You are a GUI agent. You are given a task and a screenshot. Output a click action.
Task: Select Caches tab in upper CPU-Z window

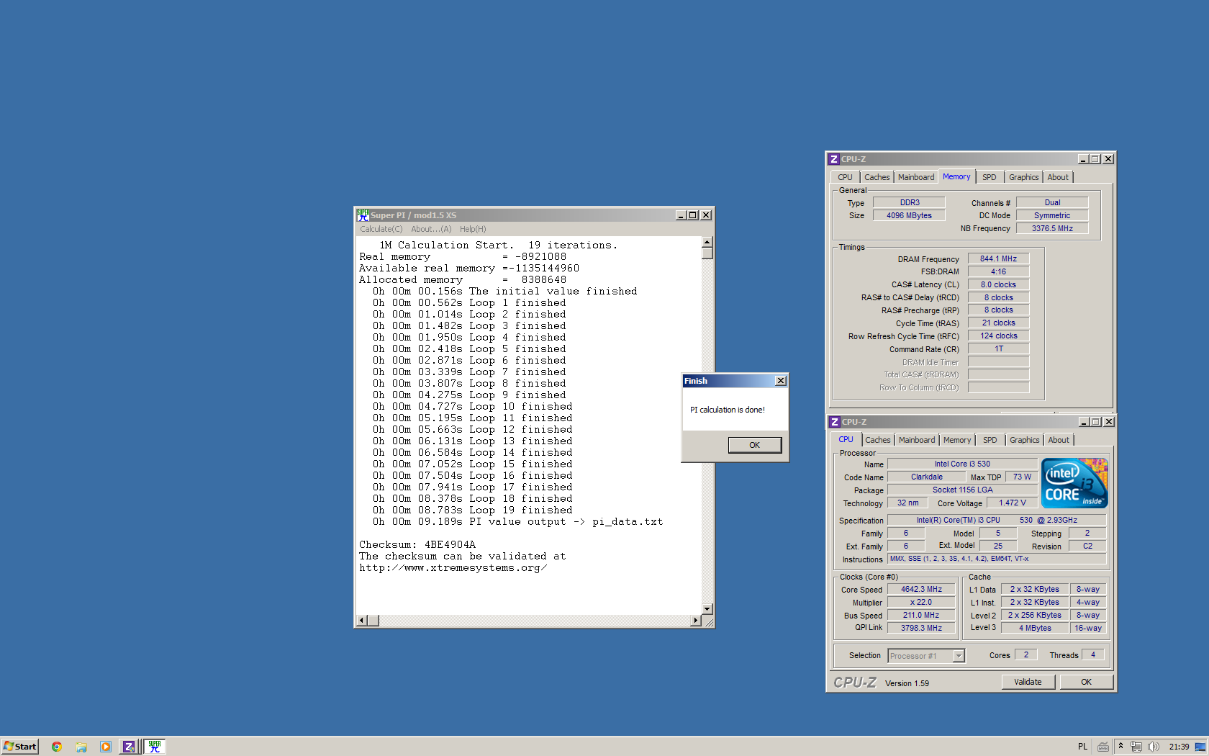point(877,177)
